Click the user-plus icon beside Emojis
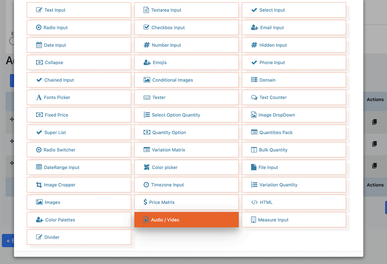This screenshot has width=387, height=264. point(147,62)
